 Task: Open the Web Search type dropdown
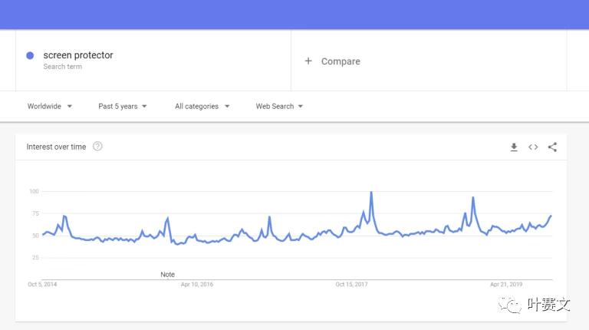tap(279, 107)
